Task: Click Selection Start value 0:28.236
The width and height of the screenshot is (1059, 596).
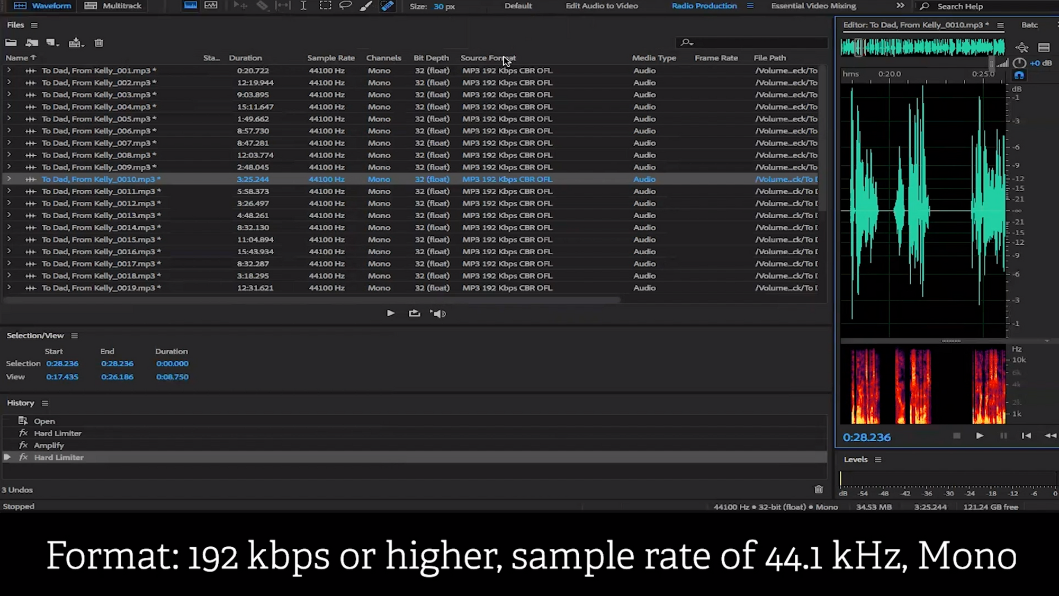Action: tap(62, 363)
